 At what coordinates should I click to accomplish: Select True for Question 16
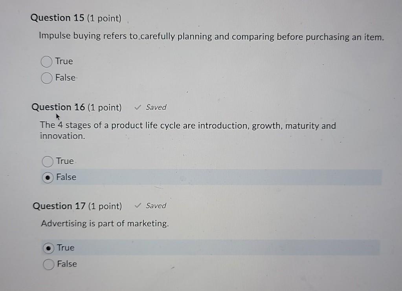(x=47, y=161)
